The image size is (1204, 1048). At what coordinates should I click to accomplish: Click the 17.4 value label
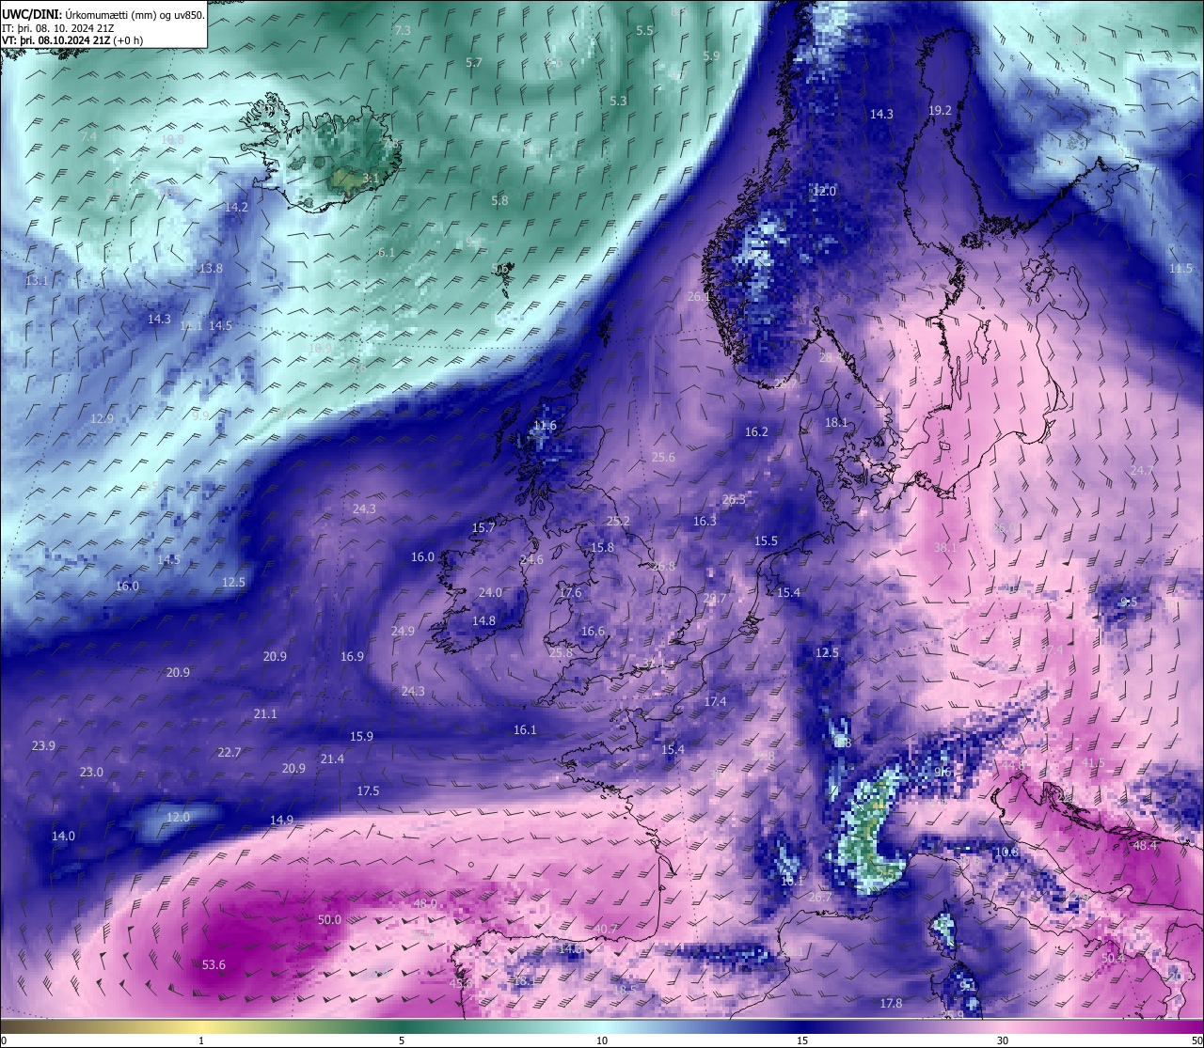coord(715,701)
